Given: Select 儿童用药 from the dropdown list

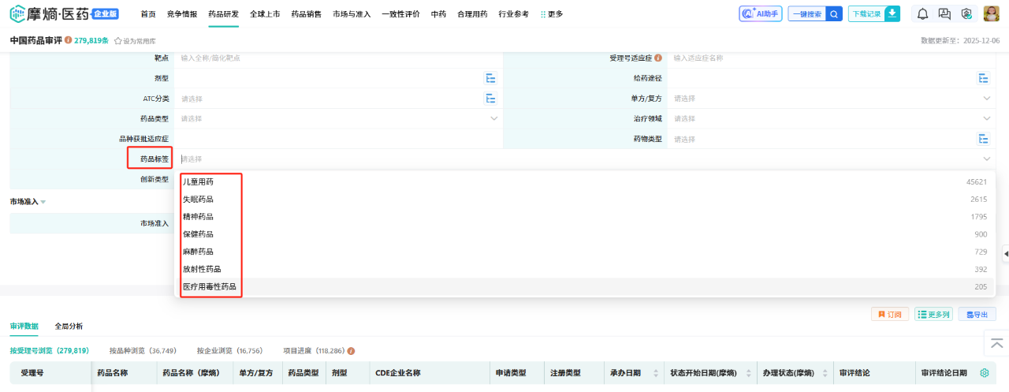Looking at the screenshot, I should tap(199, 181).
